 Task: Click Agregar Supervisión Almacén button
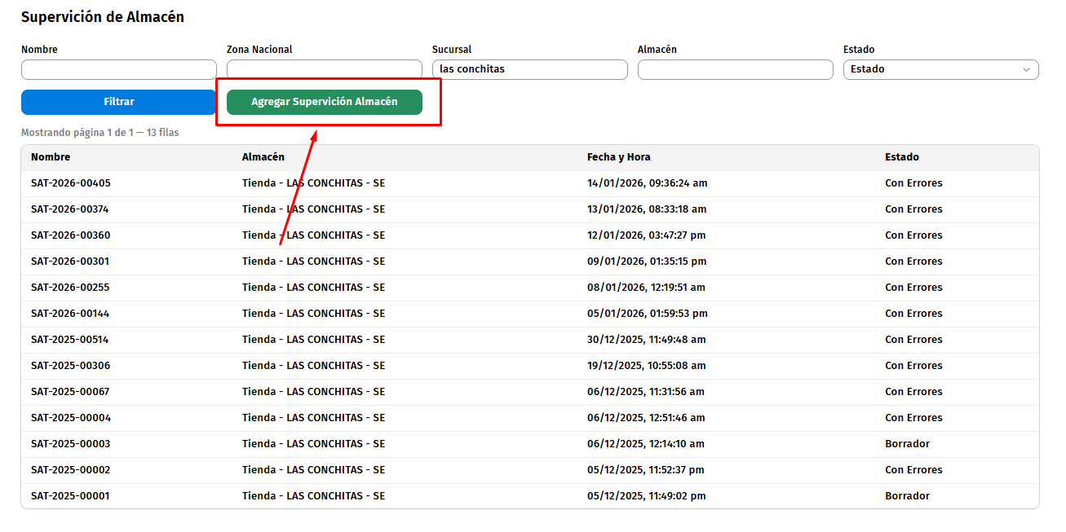[x=324, y=102]
